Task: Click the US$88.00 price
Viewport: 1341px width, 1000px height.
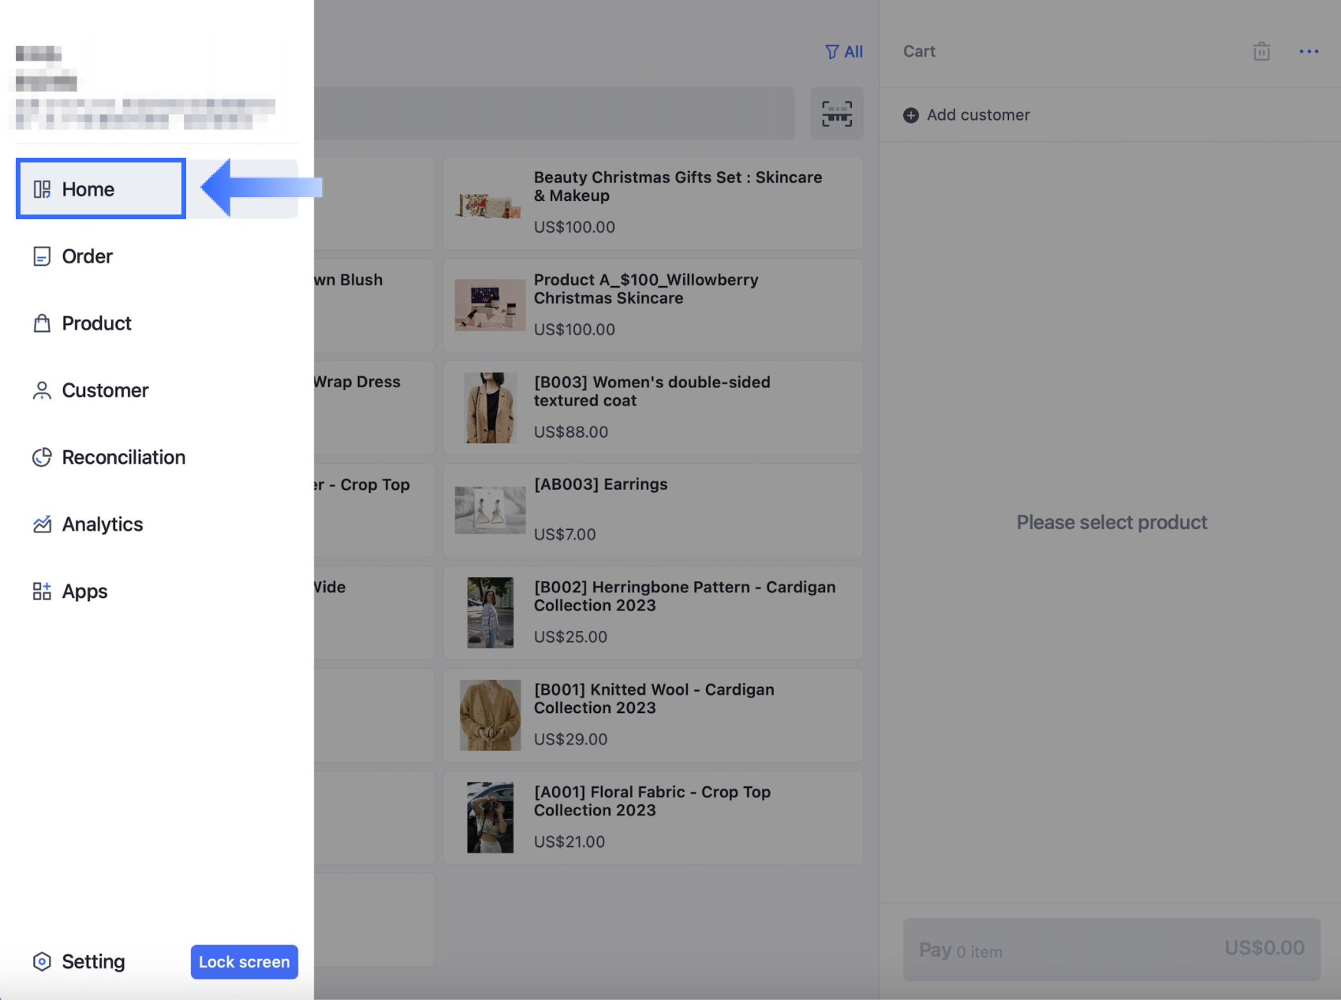Action: click(x=571, y=432)
